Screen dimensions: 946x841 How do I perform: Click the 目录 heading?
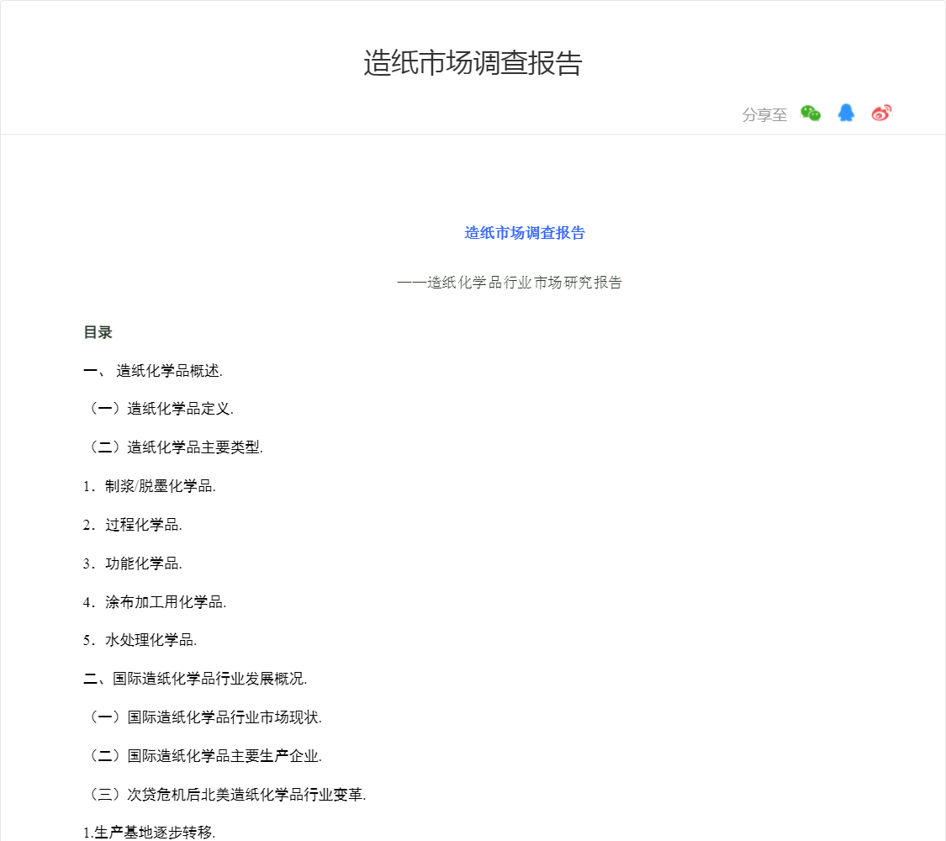98,332
